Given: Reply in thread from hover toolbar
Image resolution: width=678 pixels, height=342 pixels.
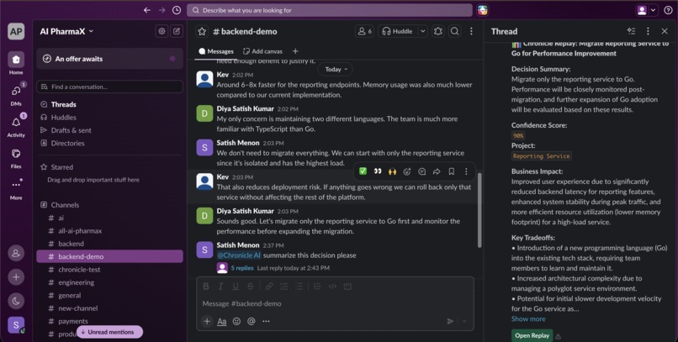Looking at the screenshot, I should tap(422, 171).
